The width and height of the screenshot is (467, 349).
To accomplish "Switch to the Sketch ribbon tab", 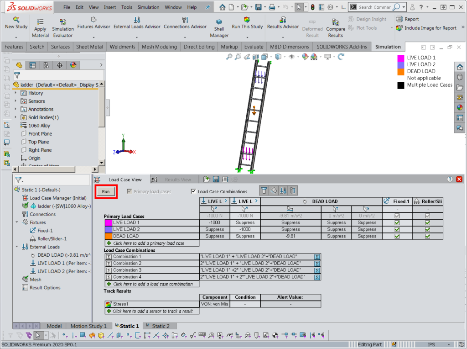I will pyautogui.click(x=37, y=47).
